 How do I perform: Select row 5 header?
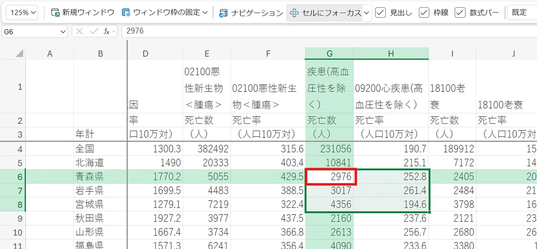click(13, 162)
